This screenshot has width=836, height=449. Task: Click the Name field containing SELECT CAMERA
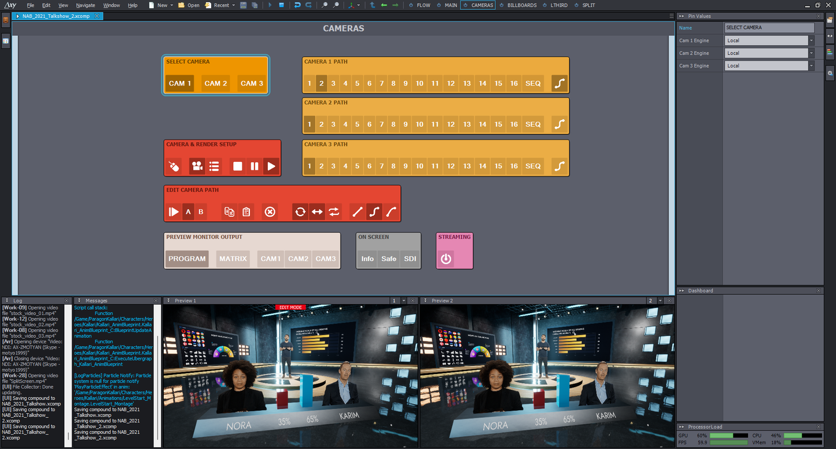coord(769,28)
